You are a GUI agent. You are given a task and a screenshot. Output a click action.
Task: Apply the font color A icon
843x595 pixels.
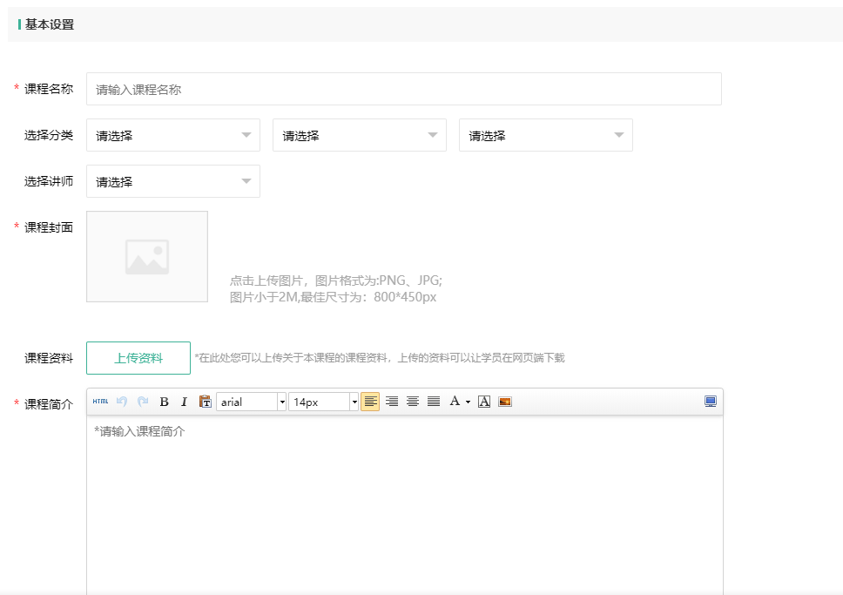click(x=455, y=402)
